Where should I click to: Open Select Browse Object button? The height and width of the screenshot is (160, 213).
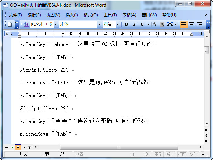coord(206,136)
